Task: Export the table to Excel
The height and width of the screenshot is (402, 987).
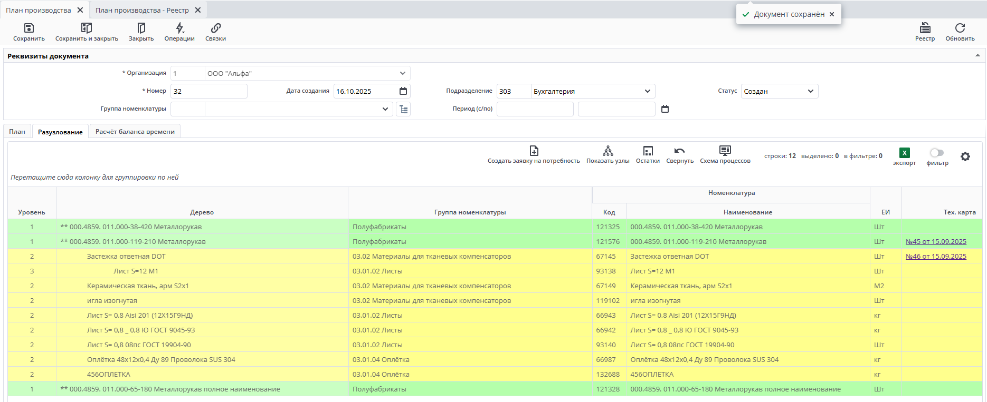Action: point(904,153)
